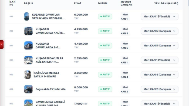
Task: Click thumbnail of listing #99 building
Action: [x=27, y=16]
